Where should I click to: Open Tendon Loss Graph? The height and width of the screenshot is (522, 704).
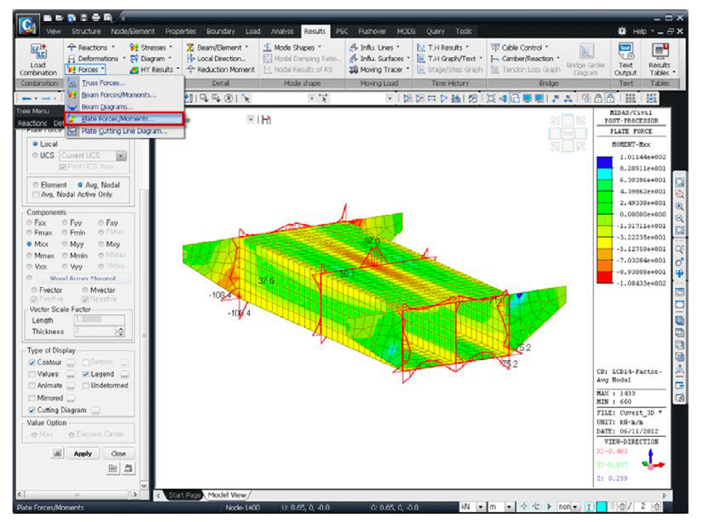[526, 70]
